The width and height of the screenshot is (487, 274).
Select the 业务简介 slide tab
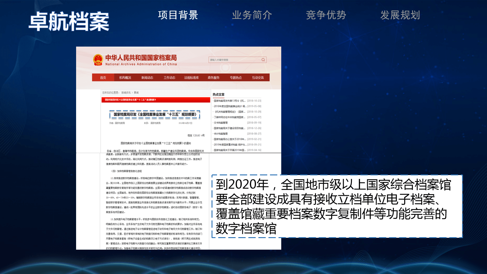pyautogui.click(x=252, y=15)
